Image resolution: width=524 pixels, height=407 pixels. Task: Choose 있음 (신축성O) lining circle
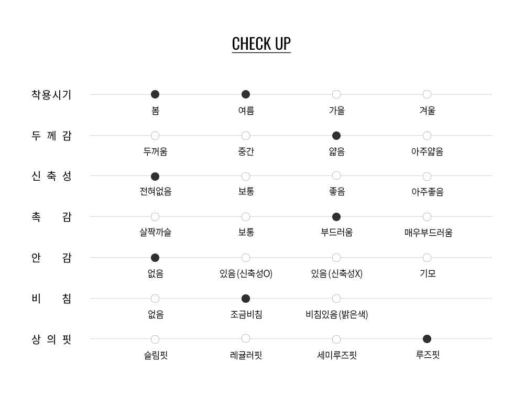point(246,258)
